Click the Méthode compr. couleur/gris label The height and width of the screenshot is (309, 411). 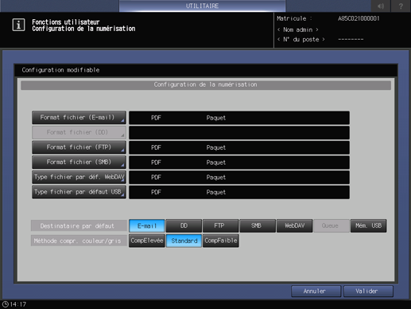pos(79,241)
